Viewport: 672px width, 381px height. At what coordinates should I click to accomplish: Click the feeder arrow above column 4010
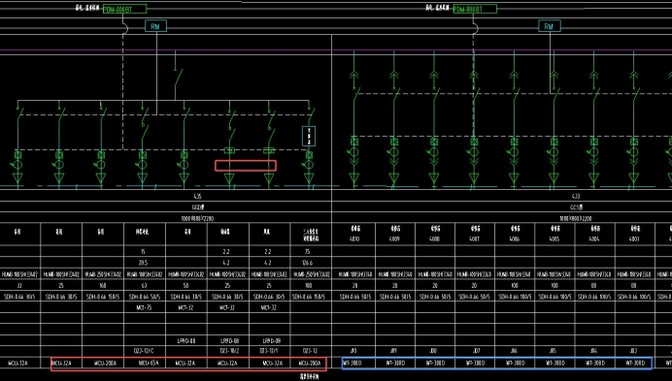(354, 76)
